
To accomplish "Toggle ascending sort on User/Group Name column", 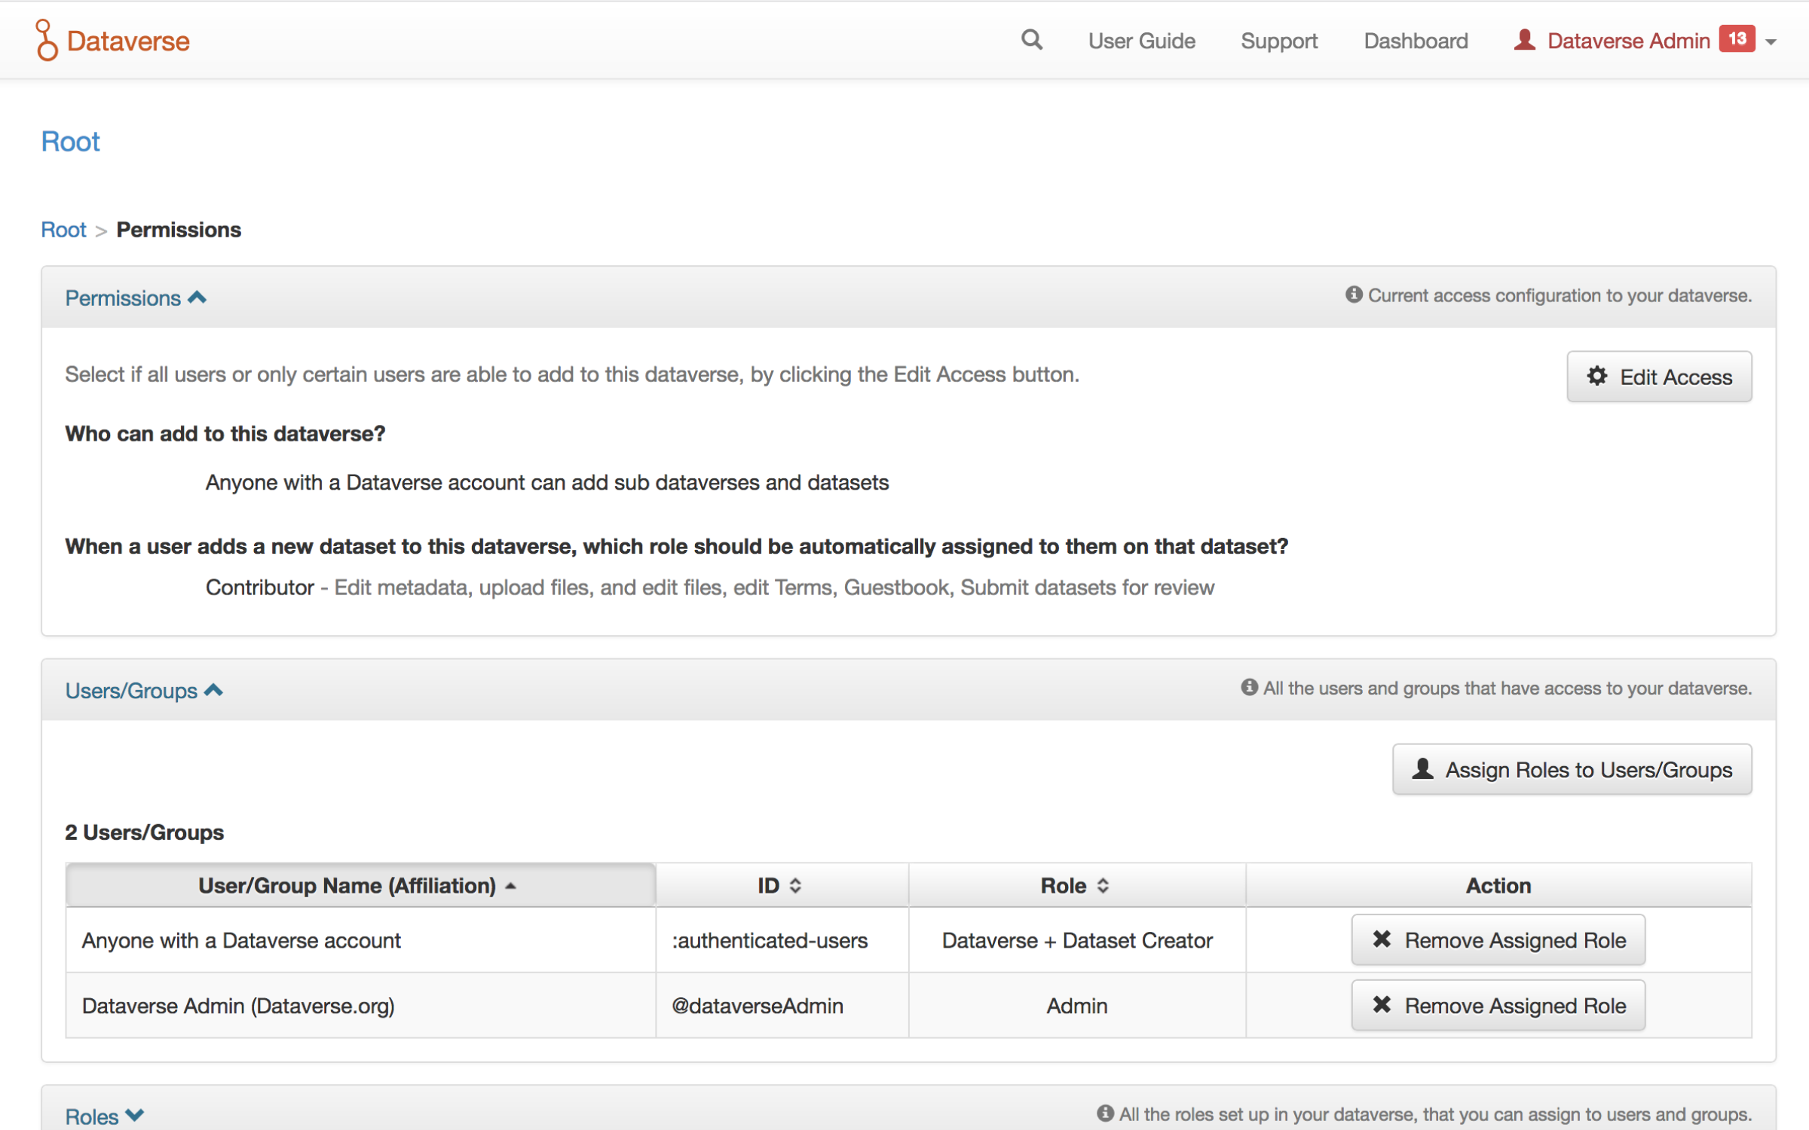I will click(x=511, y=887).
